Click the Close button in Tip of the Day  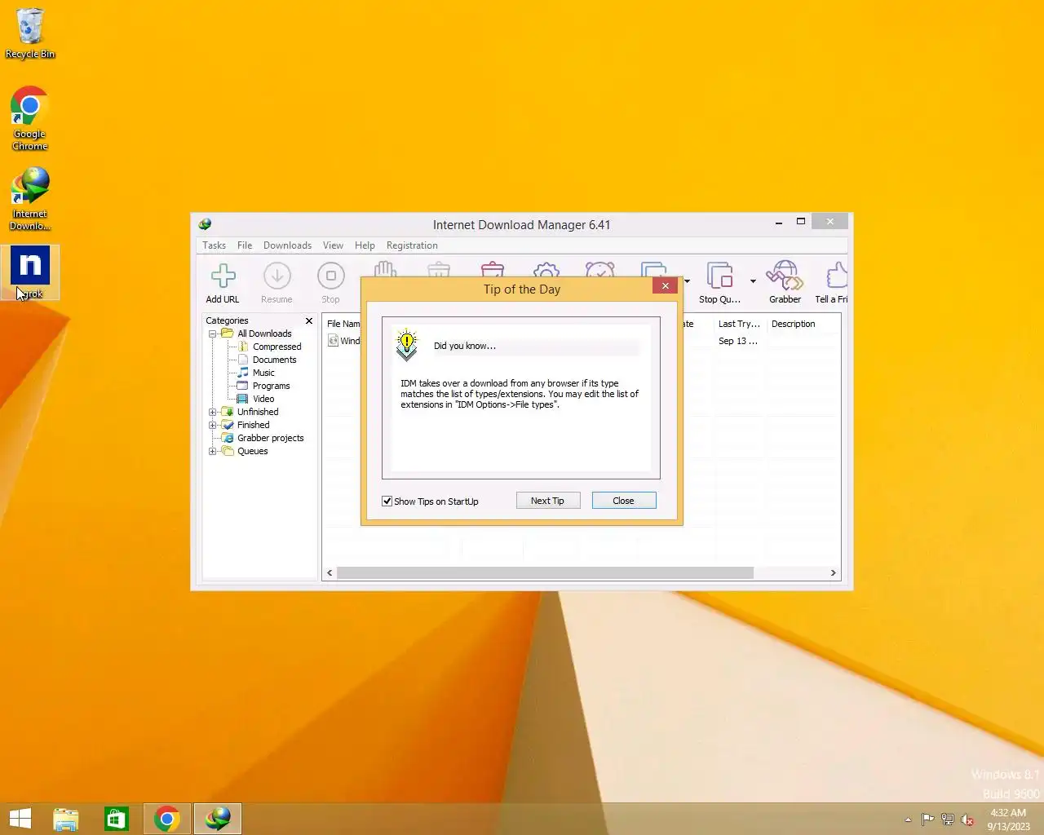pos(624,501)
